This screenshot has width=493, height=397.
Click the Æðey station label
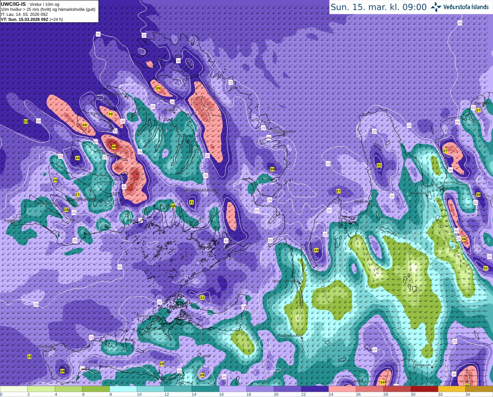click(169, 110)
